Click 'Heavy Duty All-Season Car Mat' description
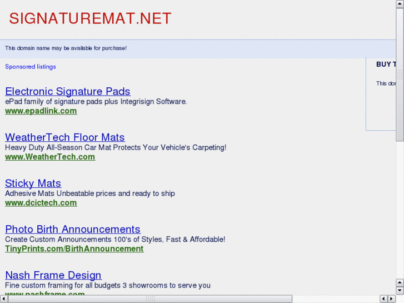The height and width of the screenshot is (303, 404). pos(116,147)
